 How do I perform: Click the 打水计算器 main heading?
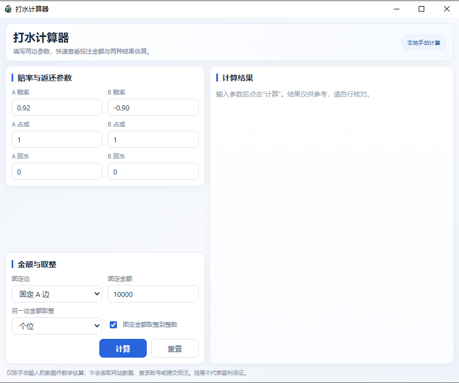coord(41,38)
